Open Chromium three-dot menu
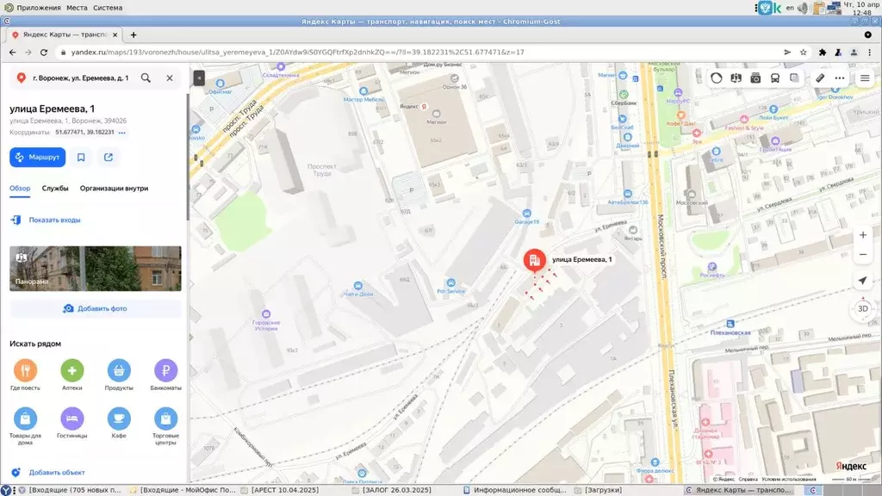882x496 pixels. [x=870, y=53]
